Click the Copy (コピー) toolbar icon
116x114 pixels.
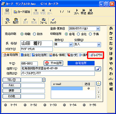tap(8, 21)
